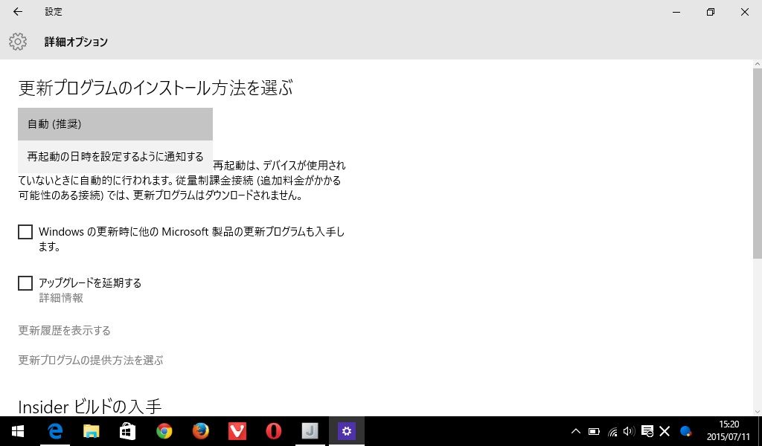The height and width of the screenshot is (446, 762).
Task: Launch Google Chrome from taskbar
Action: click(x=164, y=431)
